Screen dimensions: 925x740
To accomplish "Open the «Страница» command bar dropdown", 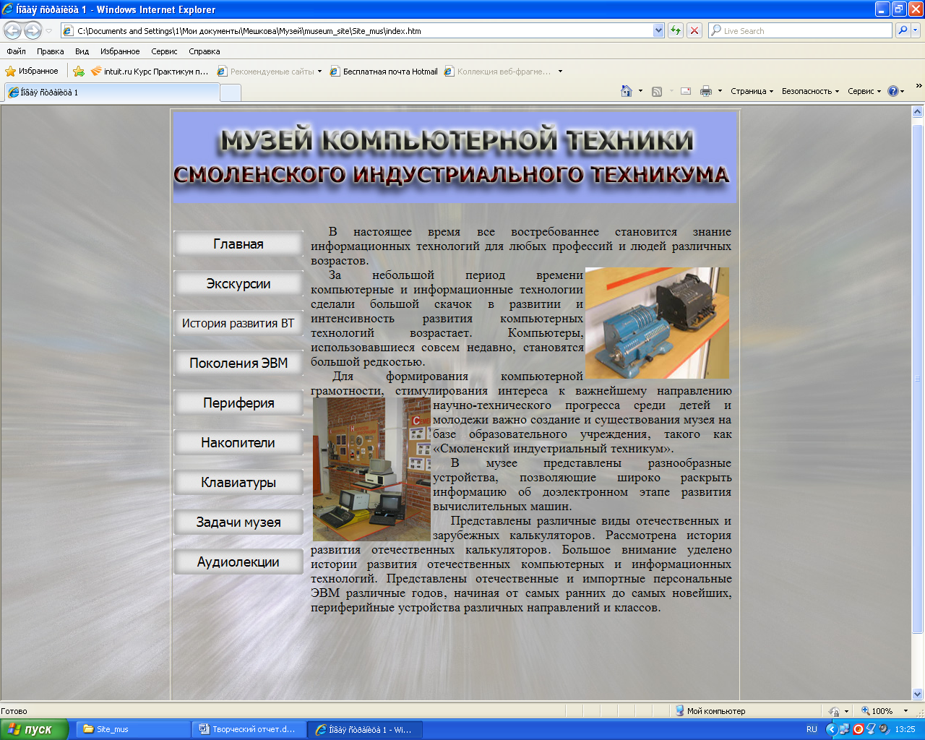I will pos(752,91).
